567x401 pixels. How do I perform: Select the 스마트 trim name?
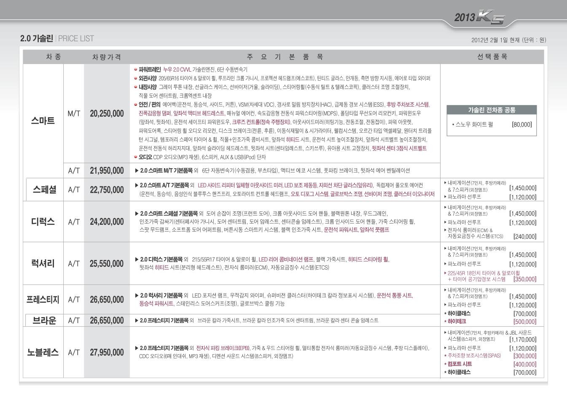(43, 121)
